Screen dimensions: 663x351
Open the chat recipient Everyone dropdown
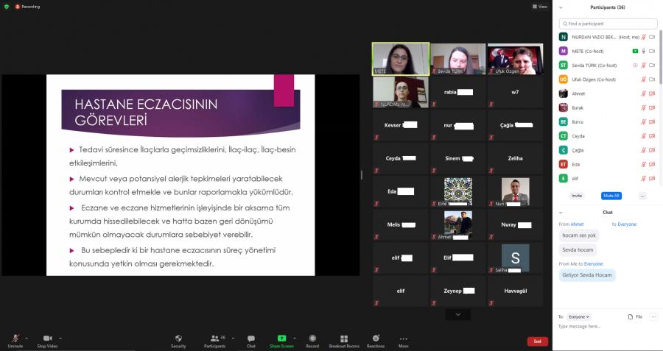tap(579, 316)
